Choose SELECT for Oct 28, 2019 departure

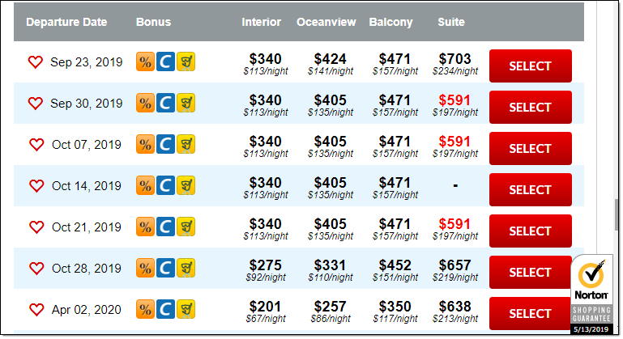click(x=530, y=272)
